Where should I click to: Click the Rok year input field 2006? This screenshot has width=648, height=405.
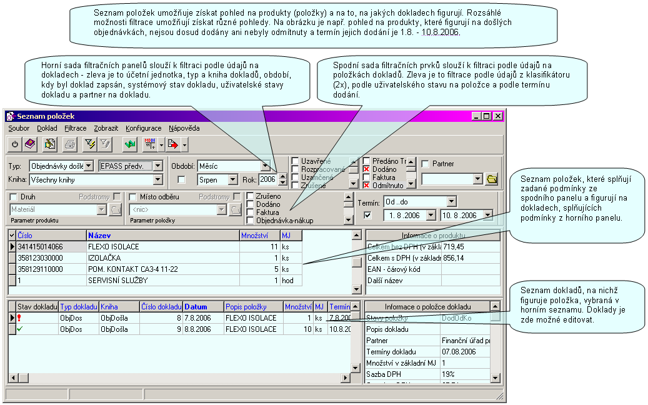(268, 179)
